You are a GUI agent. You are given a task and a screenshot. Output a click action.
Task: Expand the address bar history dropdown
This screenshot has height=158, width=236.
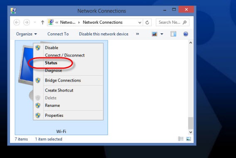(140, 22)
